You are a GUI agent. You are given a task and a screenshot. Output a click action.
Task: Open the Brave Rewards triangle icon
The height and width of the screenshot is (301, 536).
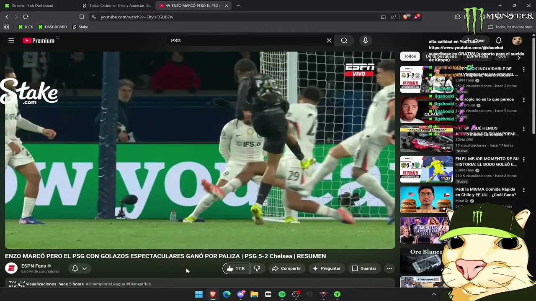point(417,17)
